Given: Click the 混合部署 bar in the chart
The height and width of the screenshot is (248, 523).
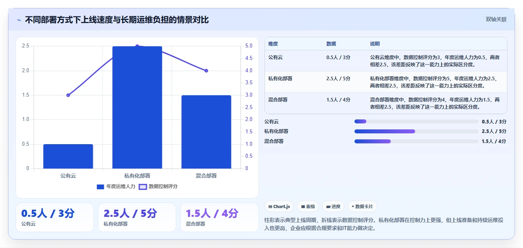Looking at the screenshot, I should [x=206, y=132].
